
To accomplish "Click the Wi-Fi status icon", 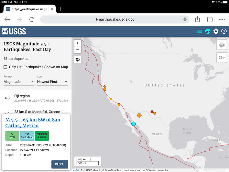I will point(213,2).
